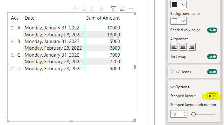Open More options ellipsis menu
This screenshot has width=224, height=125.
click(131, 9)
